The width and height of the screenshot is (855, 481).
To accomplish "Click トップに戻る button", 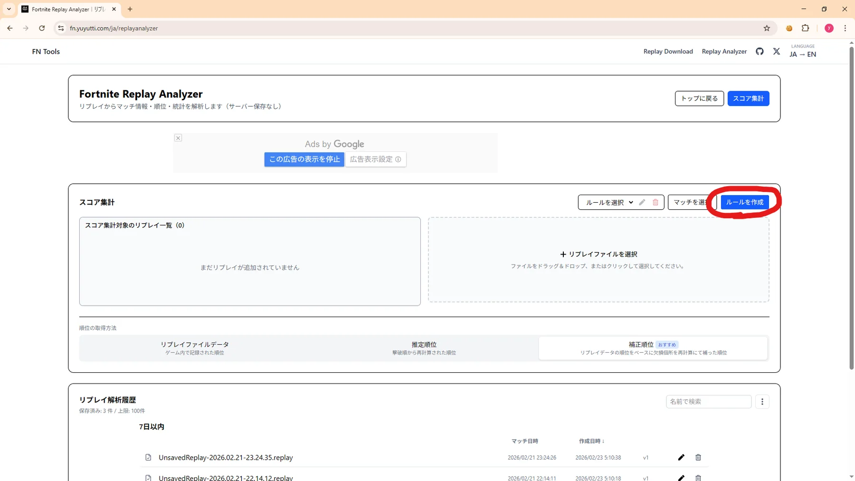I will (x=699, y=98).
